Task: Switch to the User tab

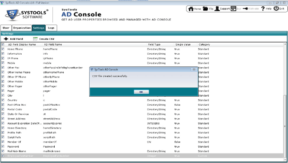Action: point(6,28)
